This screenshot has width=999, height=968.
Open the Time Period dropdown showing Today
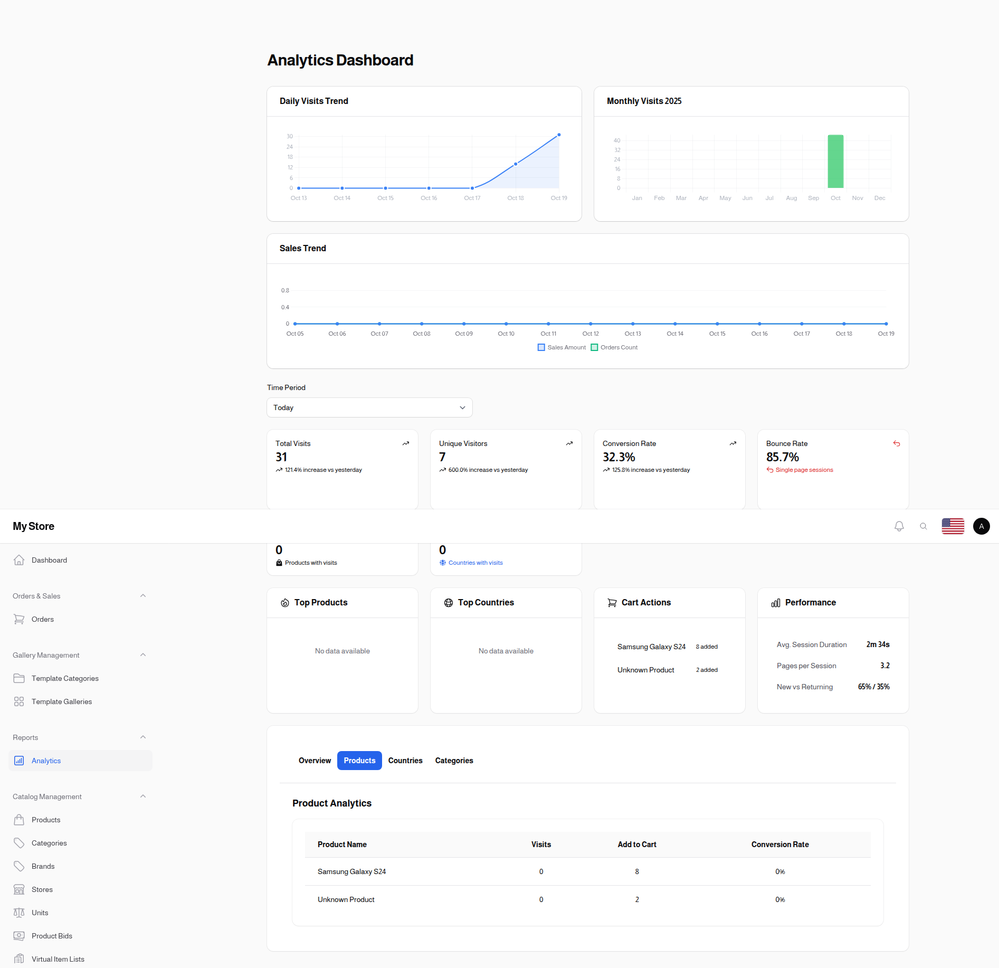click(x=369, y=407)
